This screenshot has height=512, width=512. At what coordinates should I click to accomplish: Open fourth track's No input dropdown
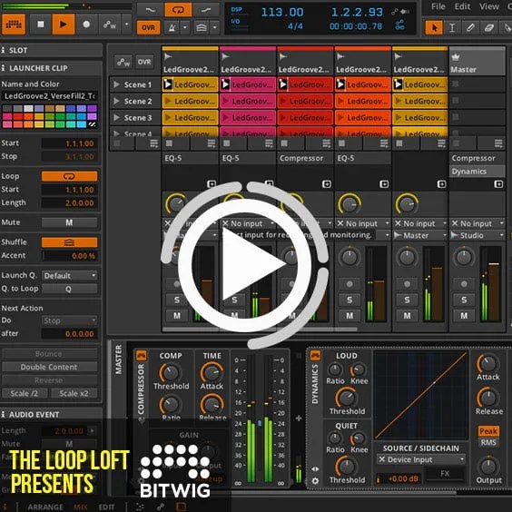point(362,223)
